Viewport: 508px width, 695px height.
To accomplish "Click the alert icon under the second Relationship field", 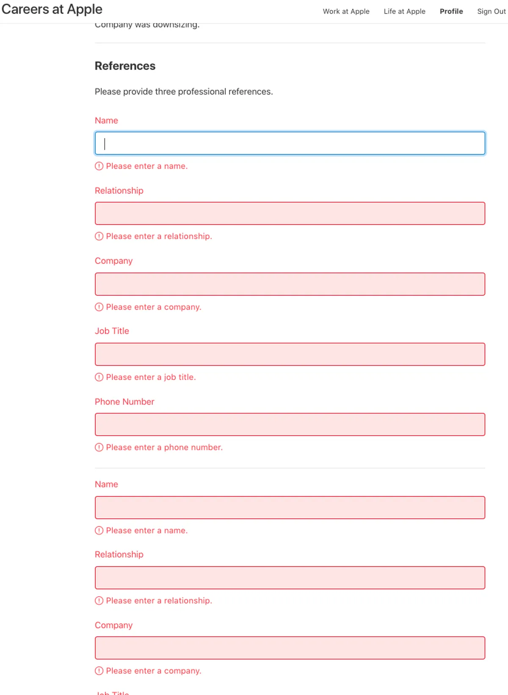I will pyautogui.click(x=99, y=600).
